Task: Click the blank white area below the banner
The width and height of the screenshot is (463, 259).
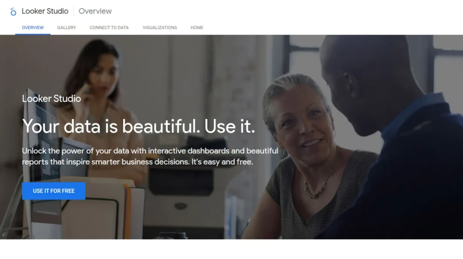Action: click(231, 249)
